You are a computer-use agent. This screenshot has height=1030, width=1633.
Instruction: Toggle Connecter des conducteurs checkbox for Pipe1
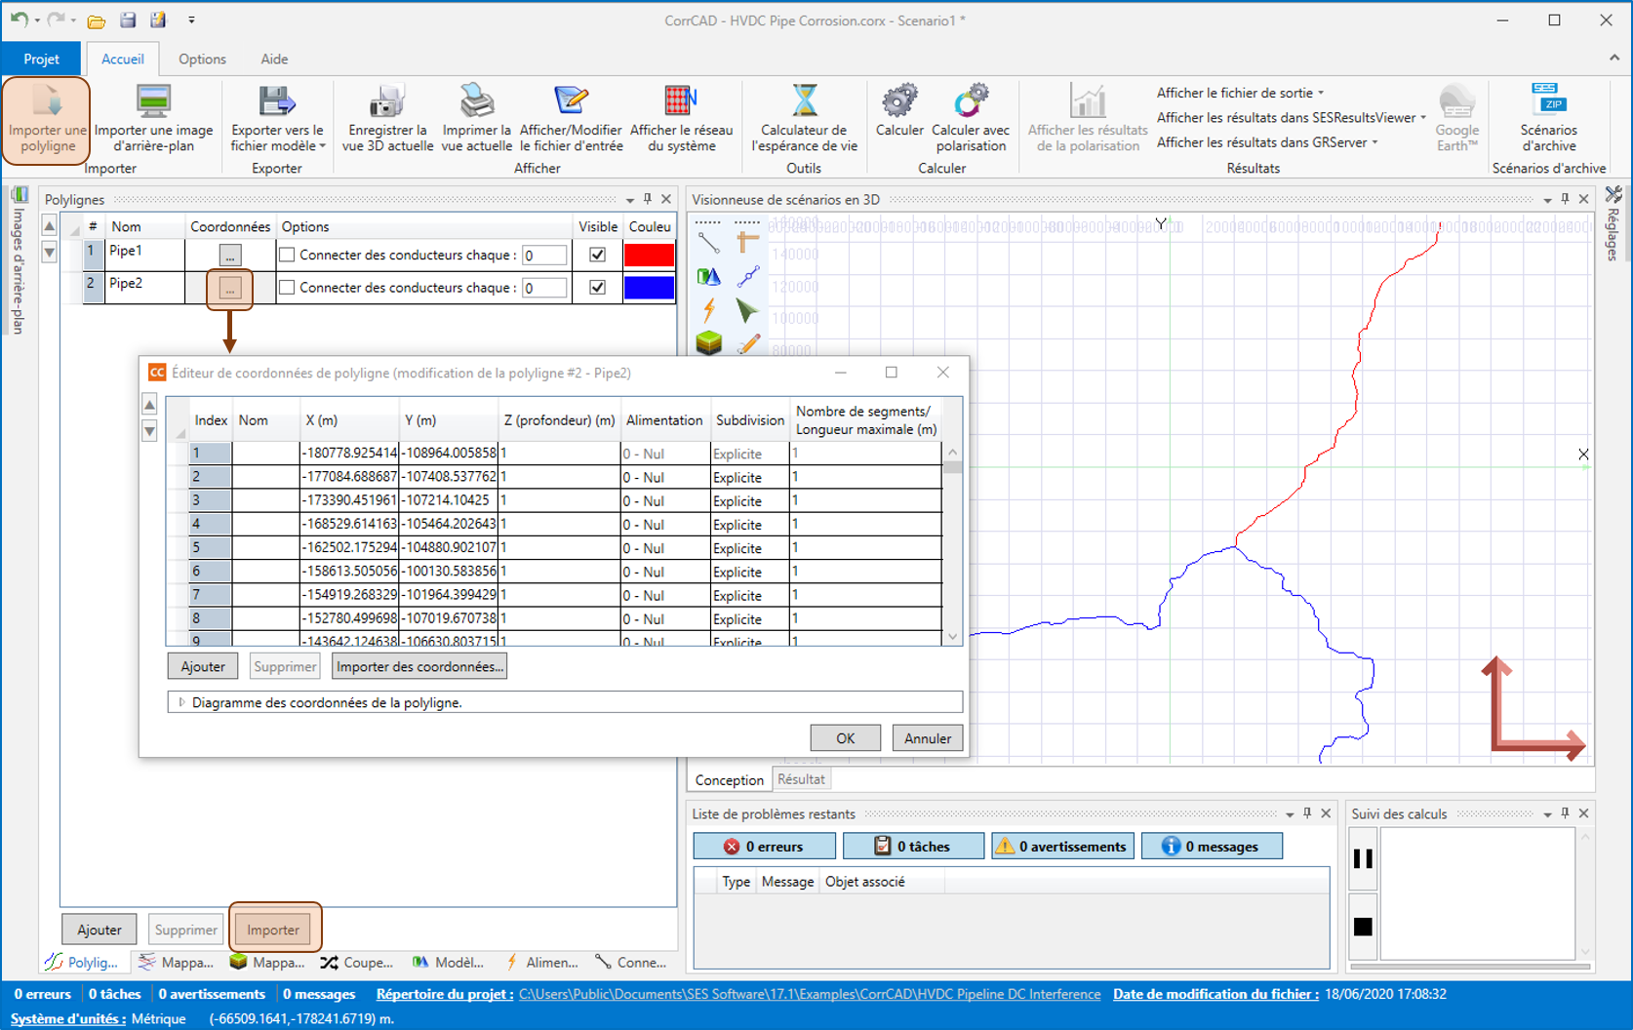287,255
